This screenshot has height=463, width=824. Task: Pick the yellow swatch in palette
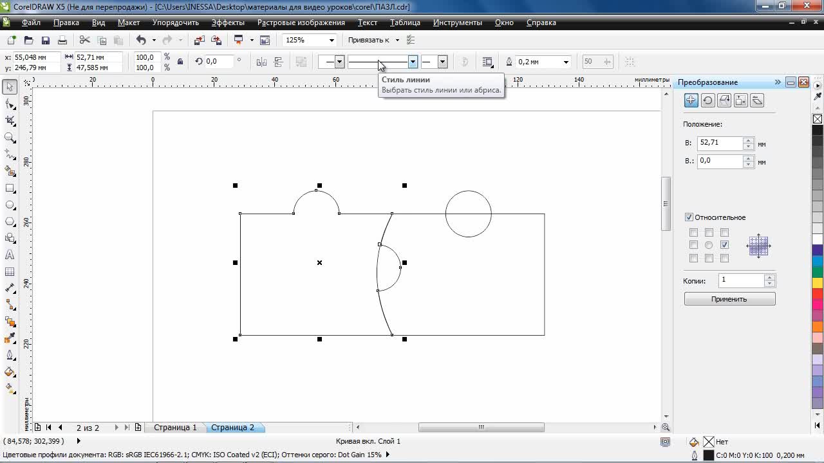pos(818,283)
